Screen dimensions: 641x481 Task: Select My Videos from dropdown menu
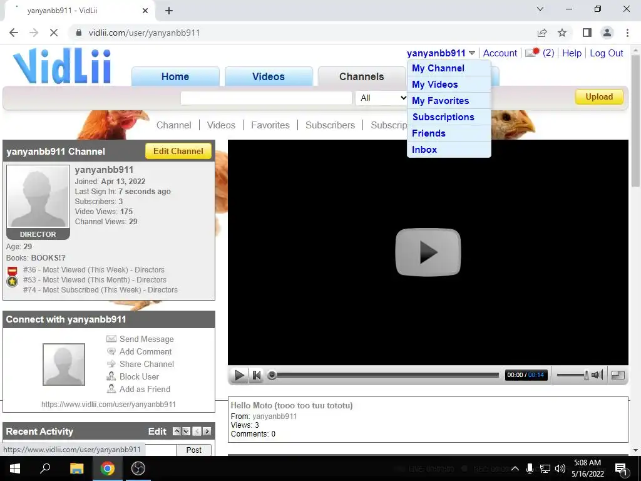[x=449, y=85]
